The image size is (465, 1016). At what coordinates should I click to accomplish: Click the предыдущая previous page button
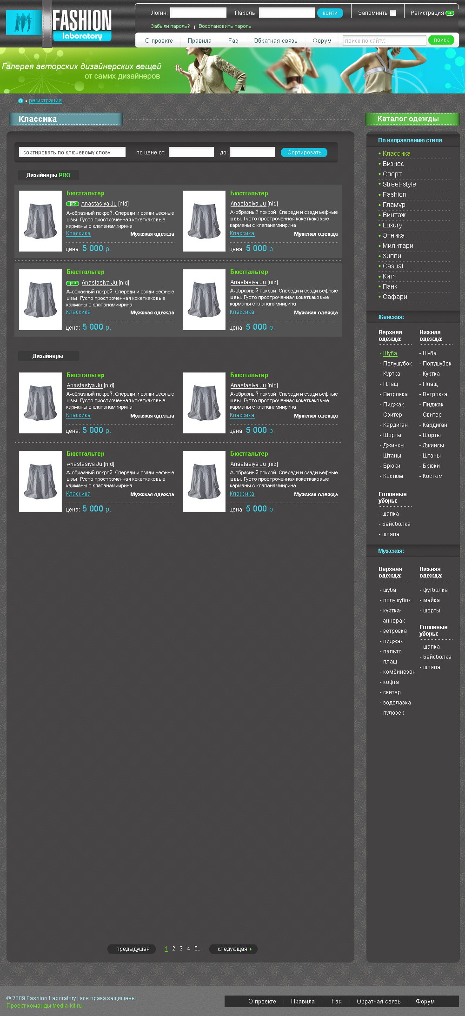(x=133, y=949)
